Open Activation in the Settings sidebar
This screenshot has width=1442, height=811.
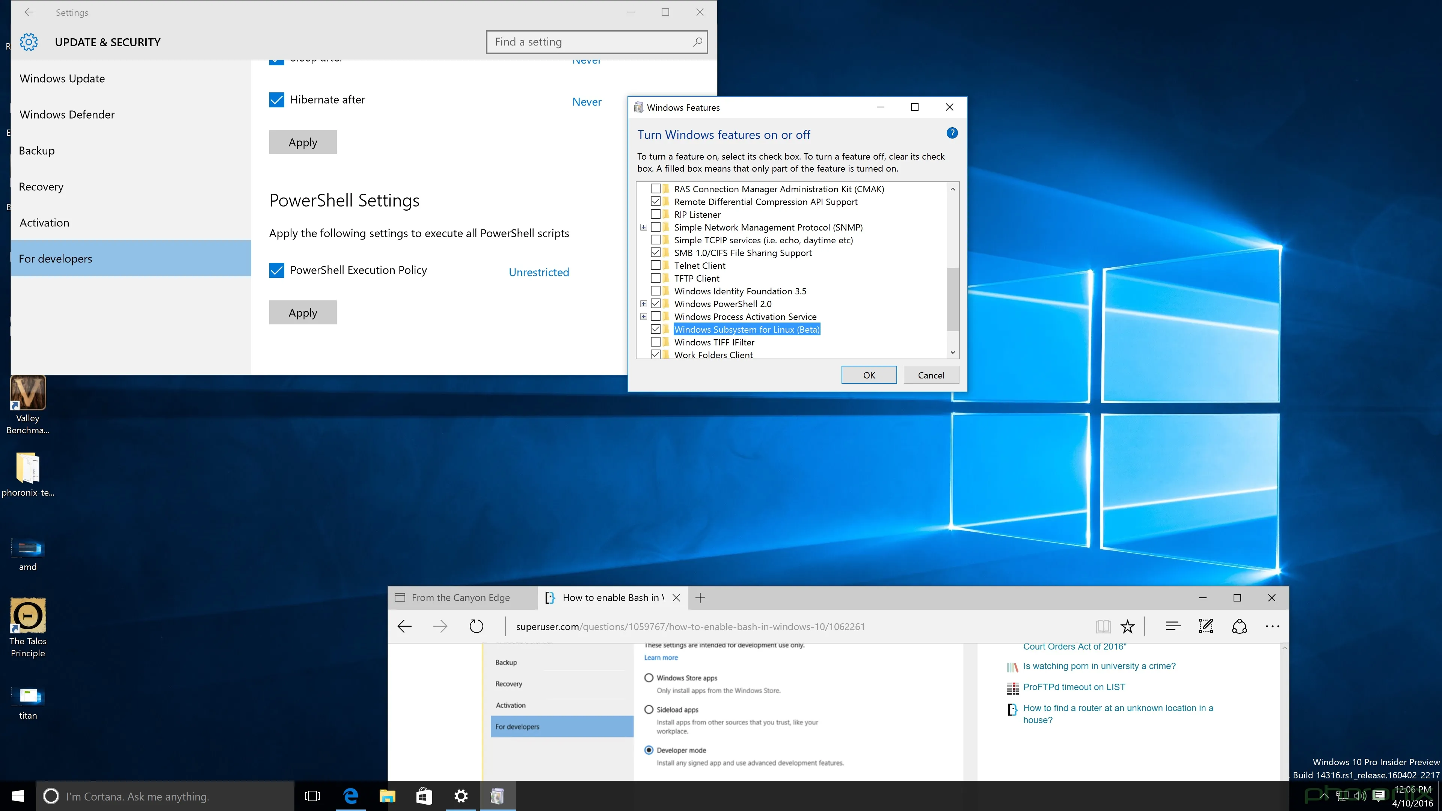point(131,222)
